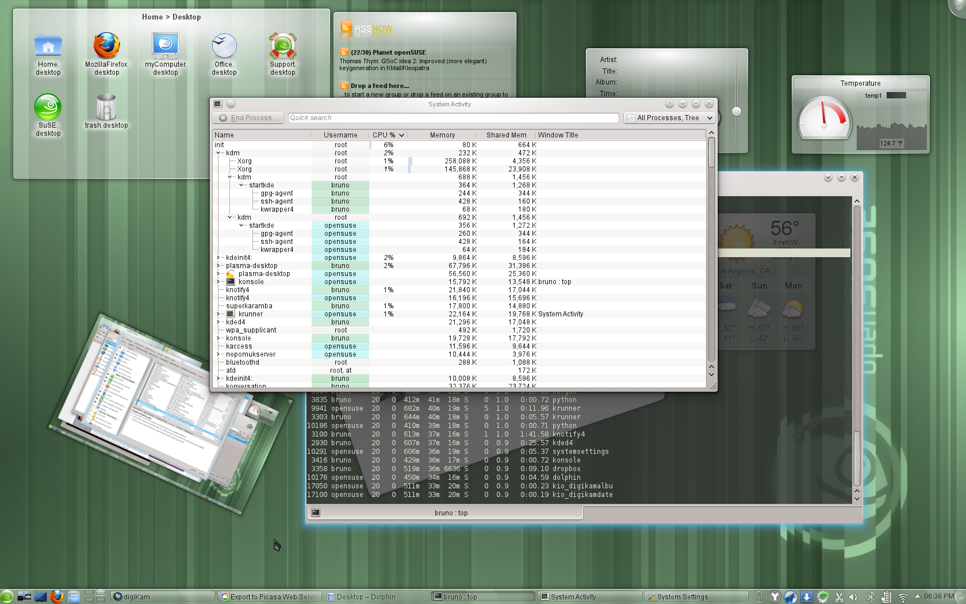Click the Quick search field
This screenshot has width=966, height=604.
coord(453,118)
